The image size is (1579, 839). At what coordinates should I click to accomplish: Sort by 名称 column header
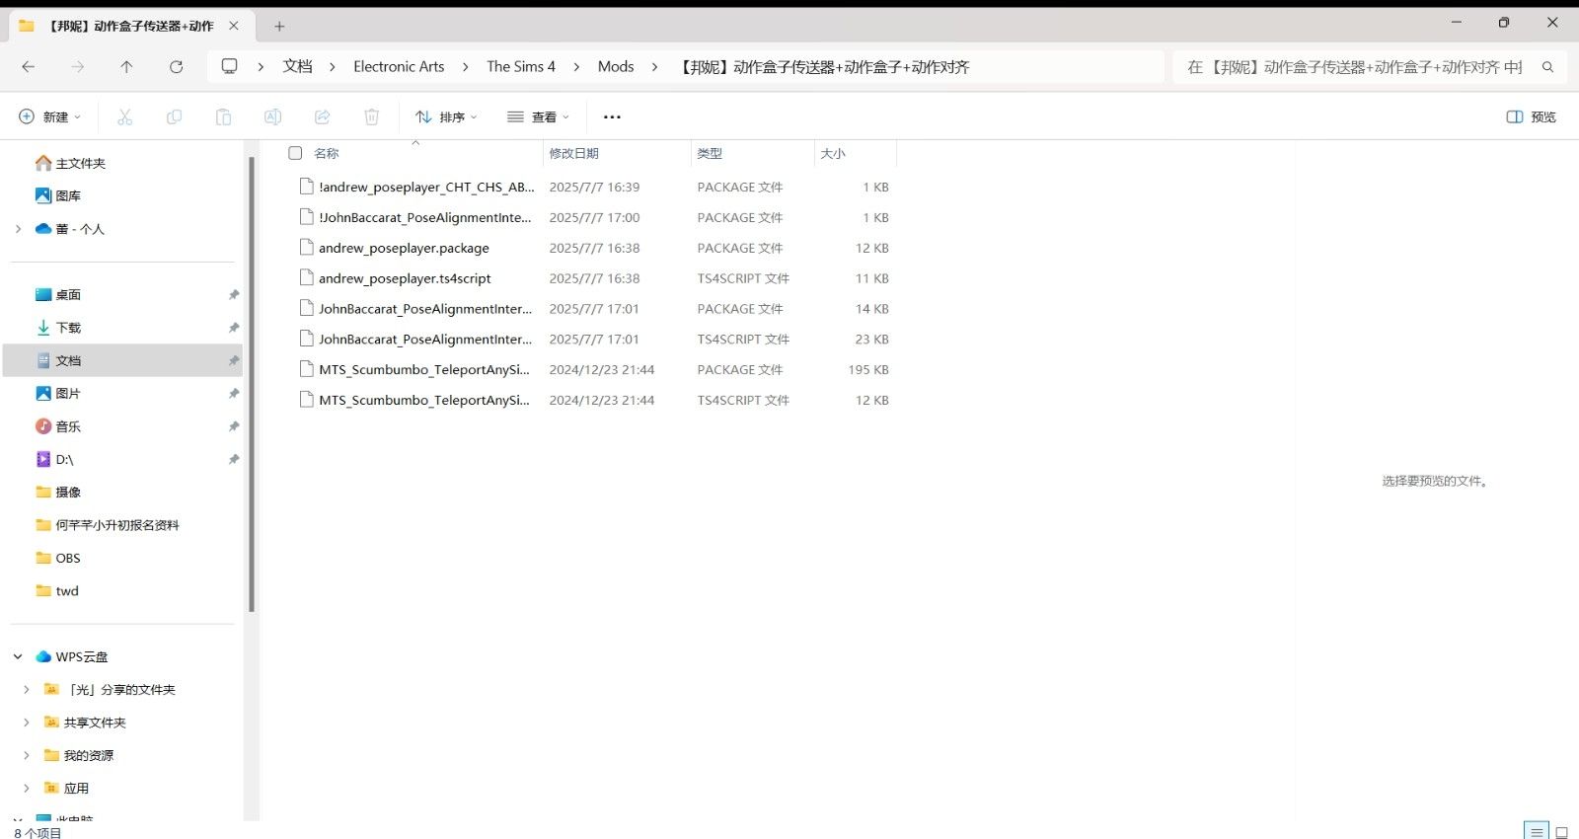point(326,153)
